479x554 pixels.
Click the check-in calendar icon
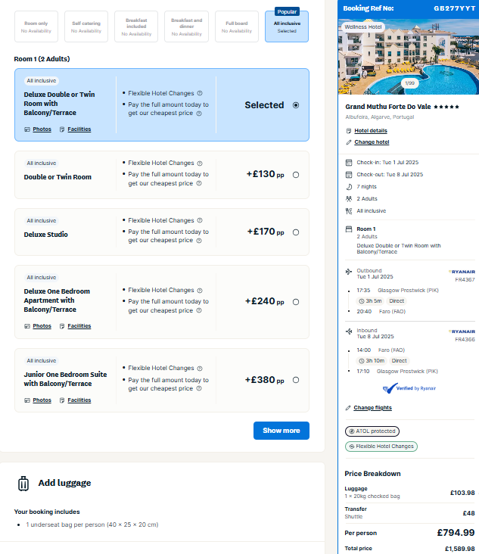[x=349, y=163]
